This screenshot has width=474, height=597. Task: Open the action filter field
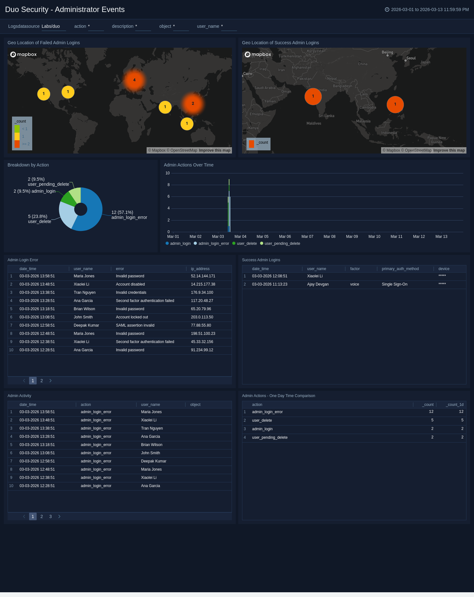coord(96,27)
